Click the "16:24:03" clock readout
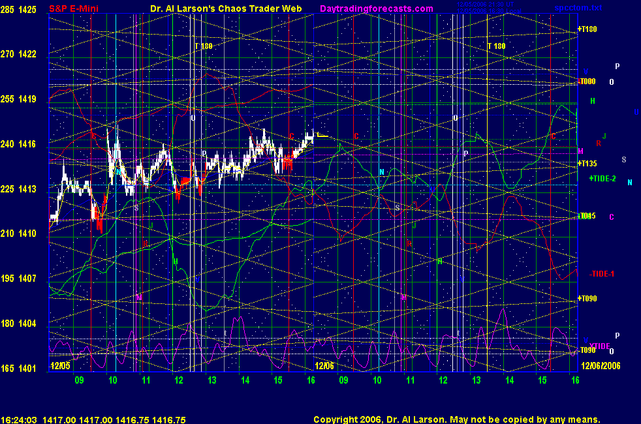 19,419
